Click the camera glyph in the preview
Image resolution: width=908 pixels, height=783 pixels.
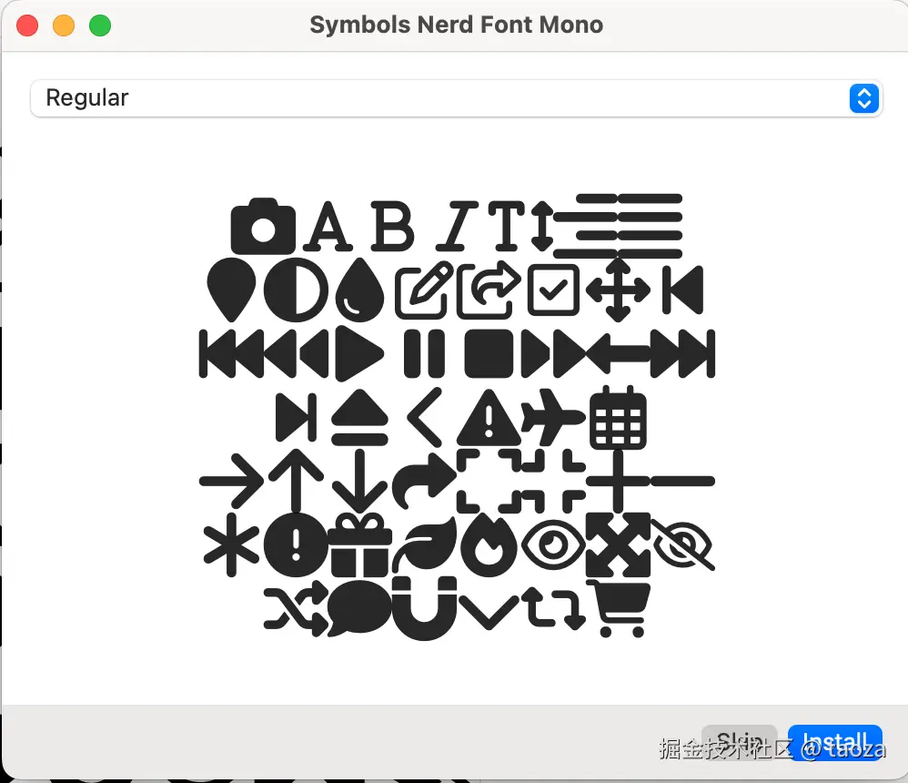[263, 226]
